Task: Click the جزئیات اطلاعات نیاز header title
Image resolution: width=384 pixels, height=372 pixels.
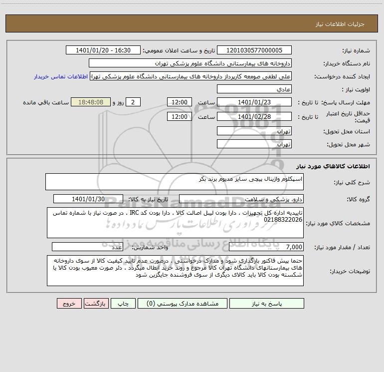Action: pos(340,24)
